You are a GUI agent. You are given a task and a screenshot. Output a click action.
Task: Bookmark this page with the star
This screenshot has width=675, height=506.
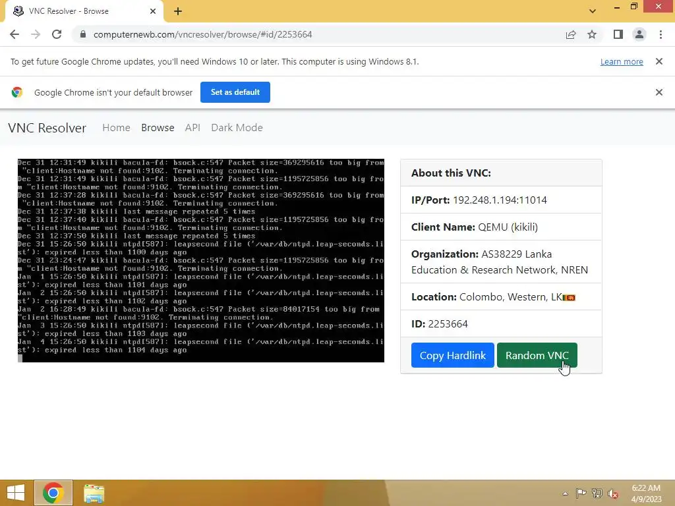coord(592,34)
